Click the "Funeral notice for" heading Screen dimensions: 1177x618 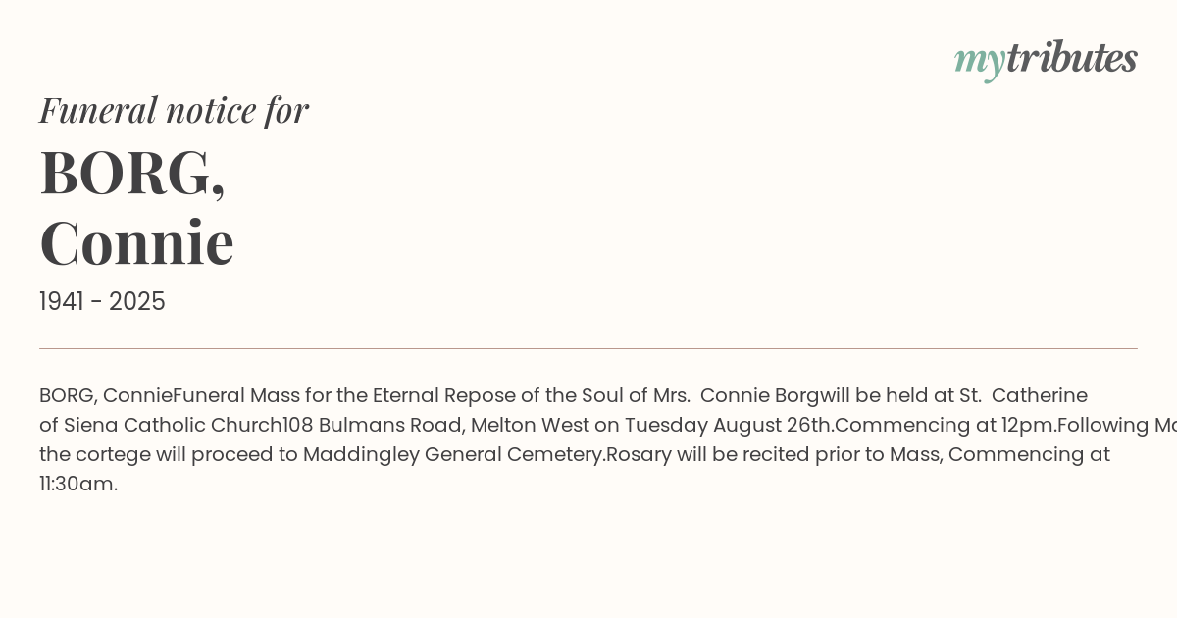pos(174,110)
